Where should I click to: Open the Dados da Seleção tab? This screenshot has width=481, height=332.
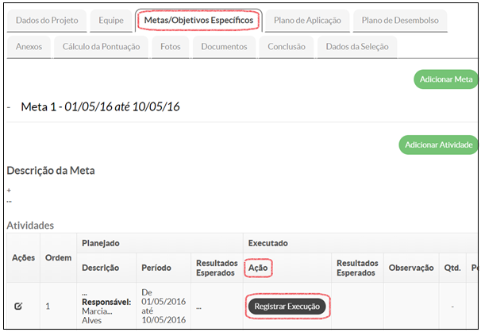pos(357,47)
